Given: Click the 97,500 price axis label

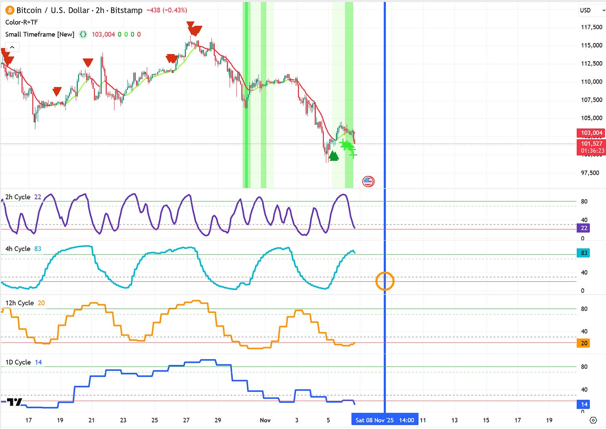Looking at the screenshot, I should point(590,173).
